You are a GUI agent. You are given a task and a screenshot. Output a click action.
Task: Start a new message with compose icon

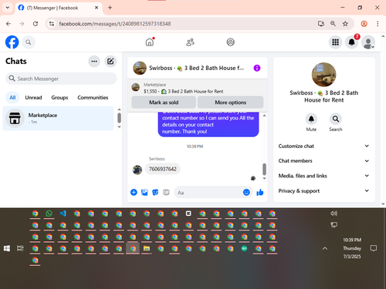click(110, 61)
